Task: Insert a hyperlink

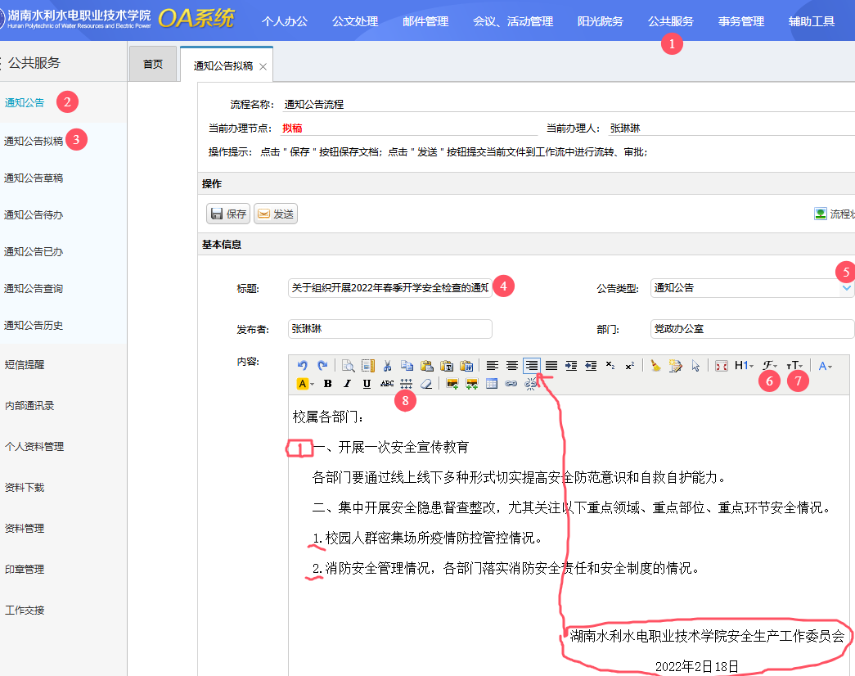Action: click(511, 384)
